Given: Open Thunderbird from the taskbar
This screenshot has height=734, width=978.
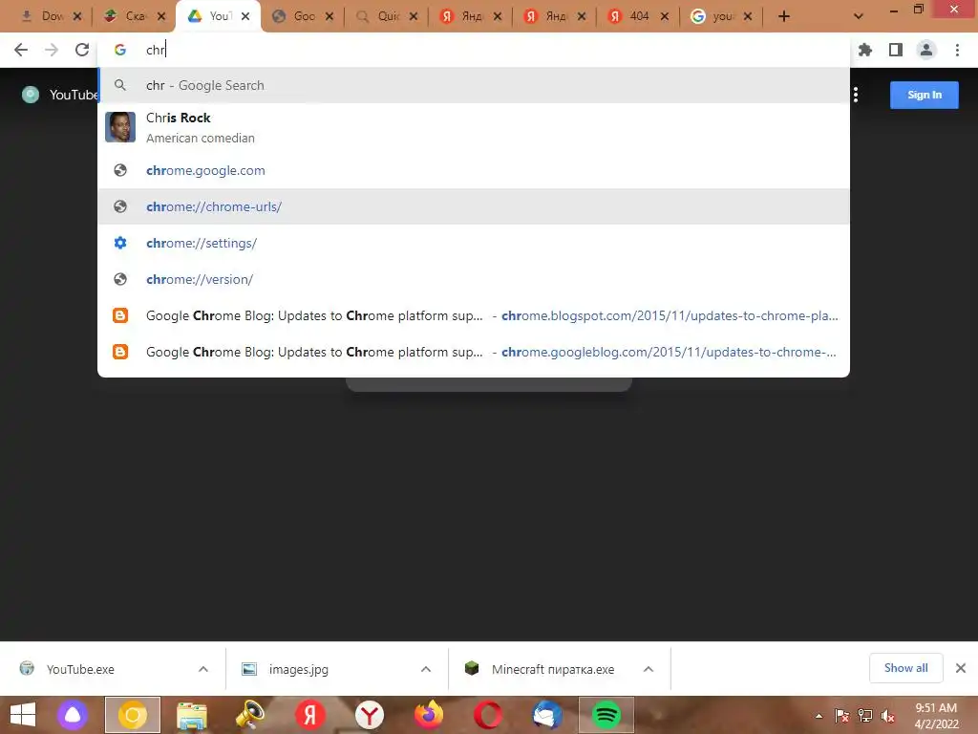Looking at the screenshot, I should [547, 715].
